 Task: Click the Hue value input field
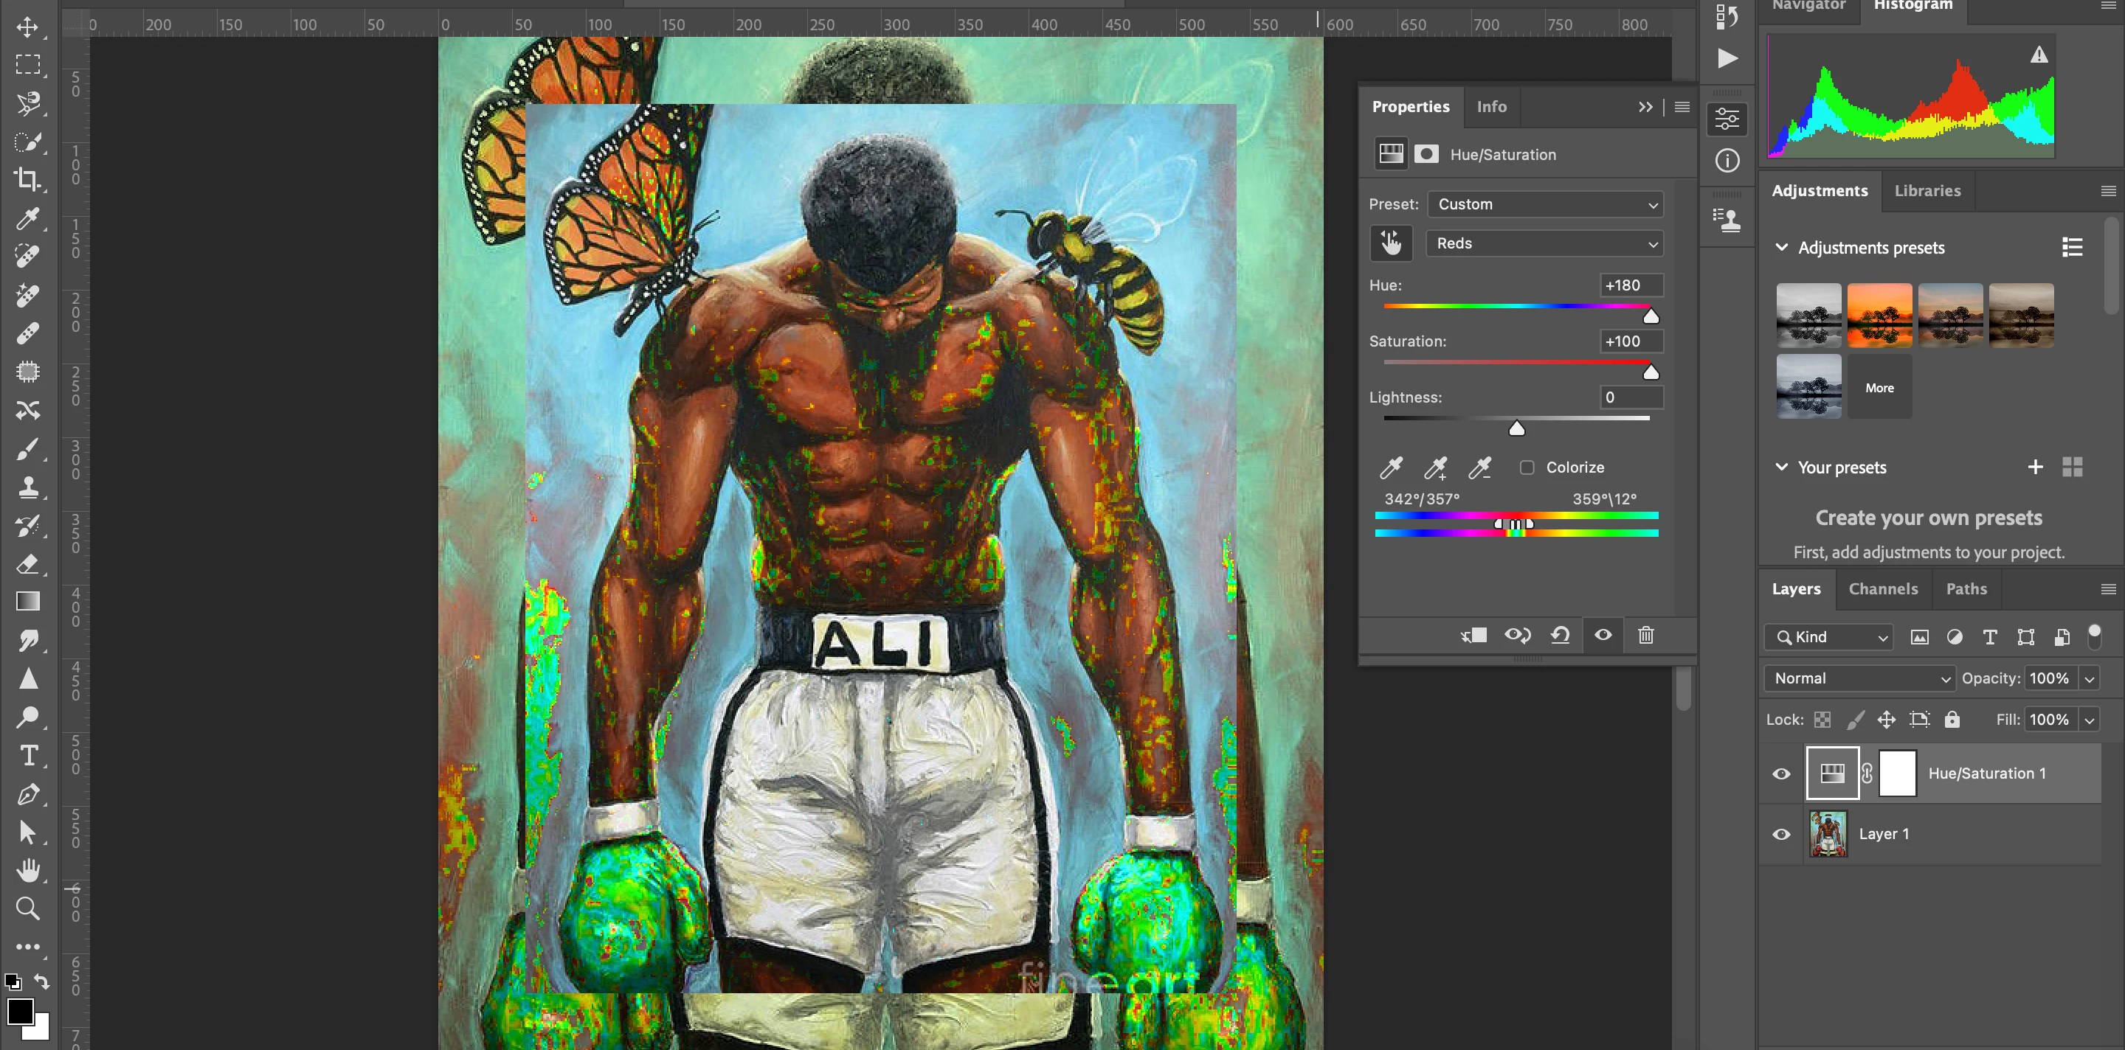[x=1630, y=285]
